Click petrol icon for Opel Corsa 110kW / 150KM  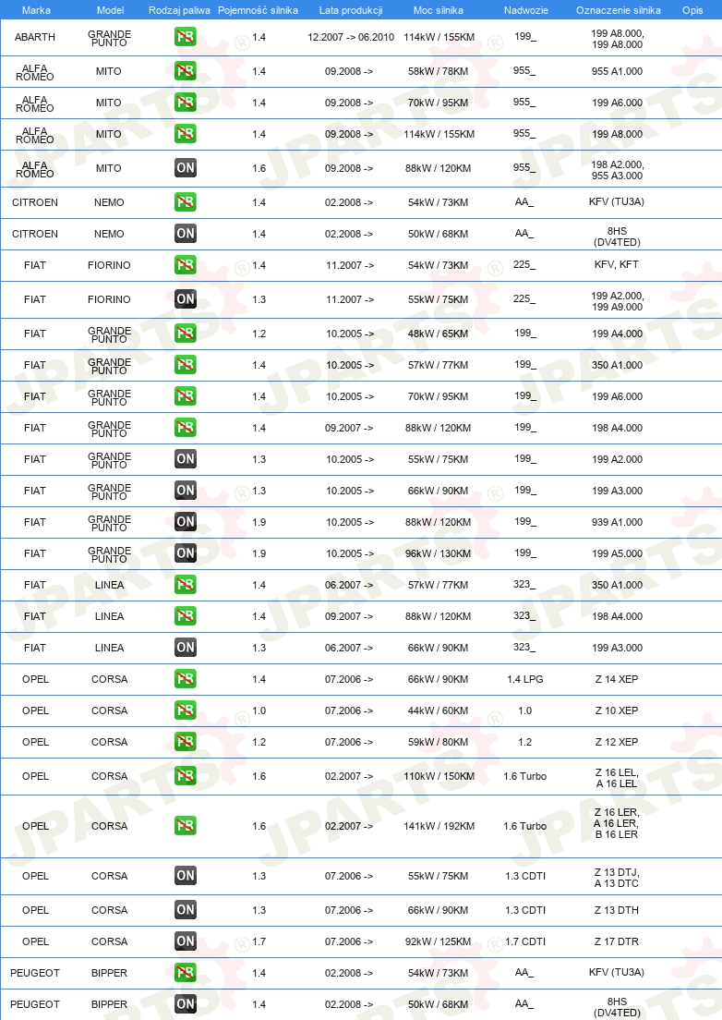pos(186,776)
